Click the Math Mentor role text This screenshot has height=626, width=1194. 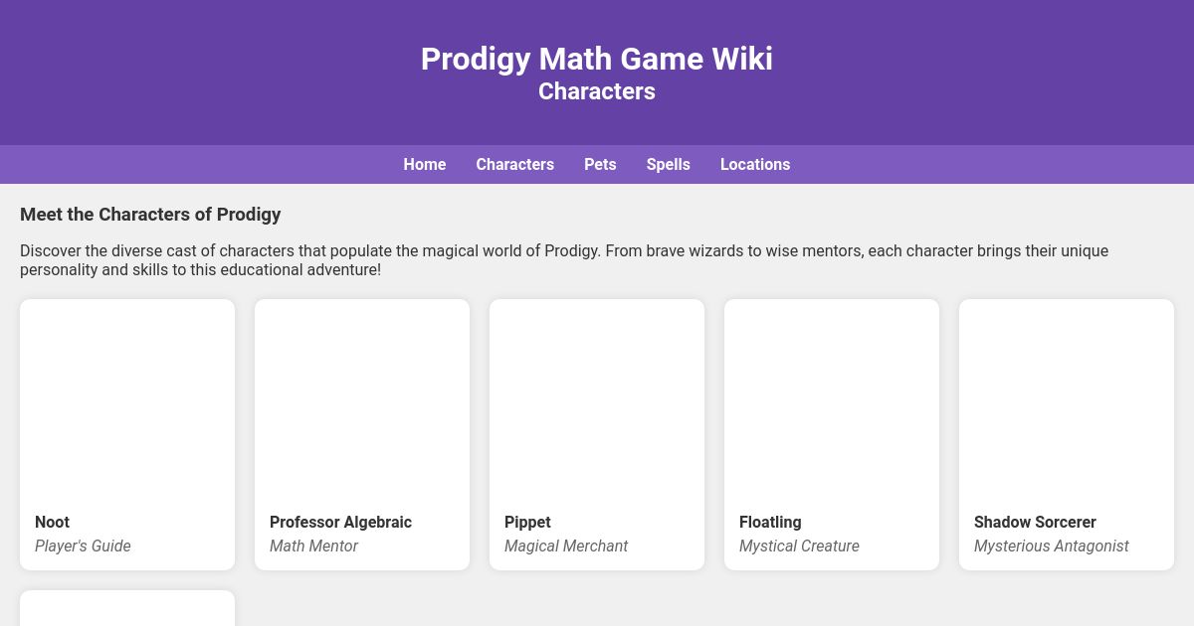[x=314, y=546]
